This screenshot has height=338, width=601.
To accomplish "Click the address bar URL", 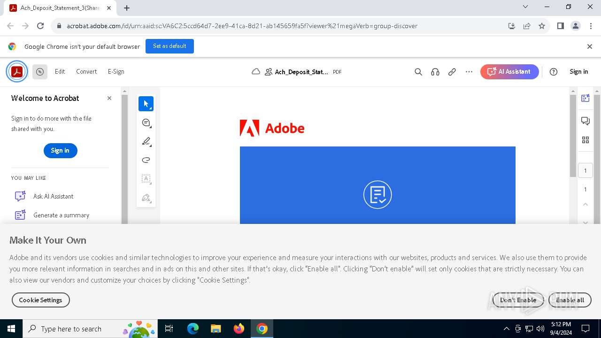I will point(242,26).
